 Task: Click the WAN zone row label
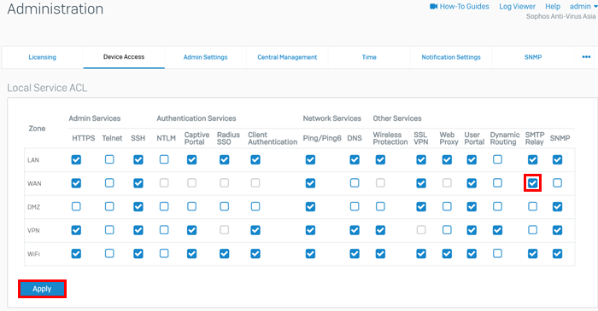point(34,184)
